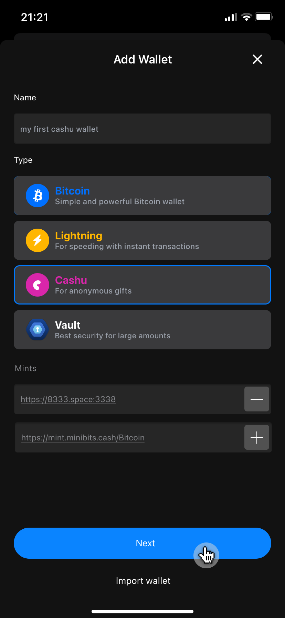The width and height of the screenshot is (285, 618).
Task: Tap the battery status icon
Action: click(264, 17)
